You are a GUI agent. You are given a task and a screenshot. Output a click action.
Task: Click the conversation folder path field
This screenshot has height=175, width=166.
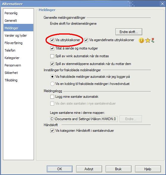[84, 119]
